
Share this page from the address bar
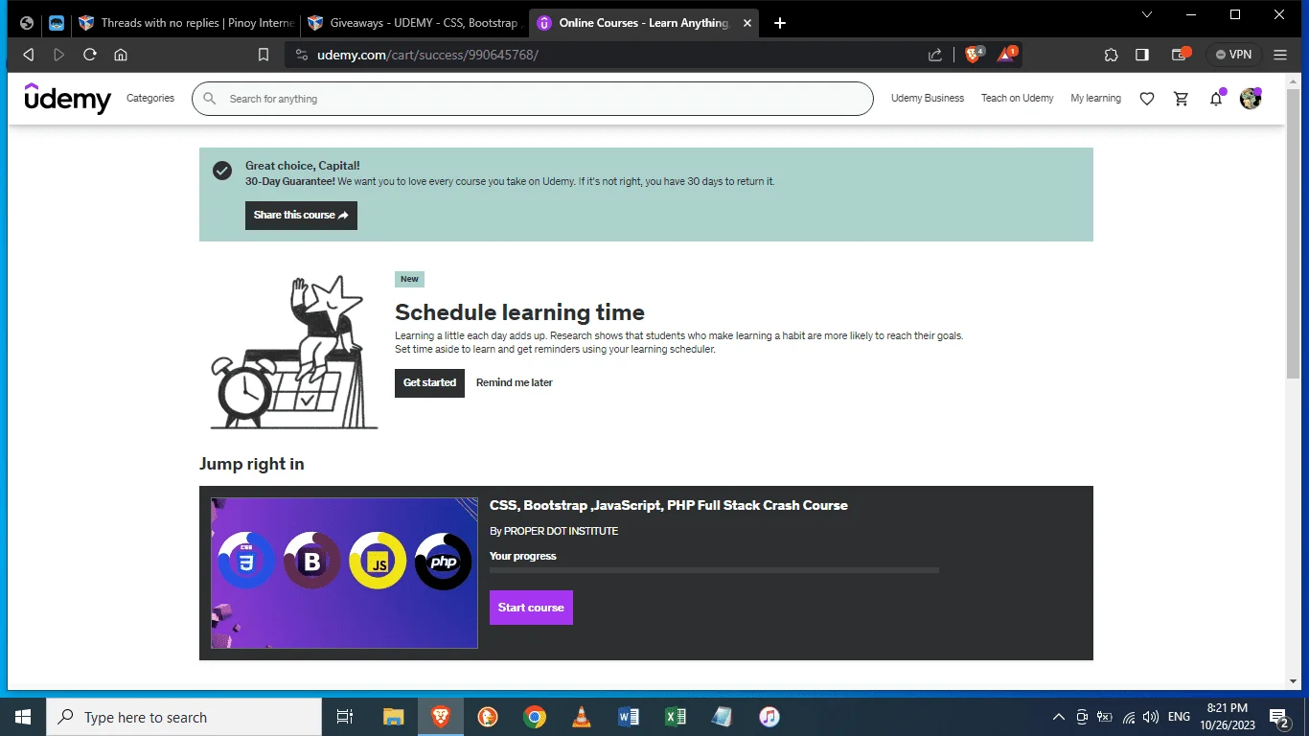935,55
